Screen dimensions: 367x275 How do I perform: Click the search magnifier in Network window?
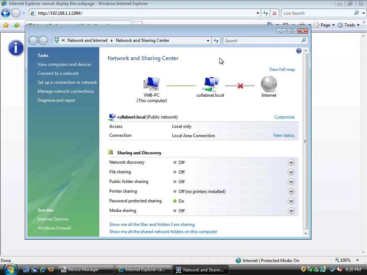pyautogui.click(x=304, y=40)
